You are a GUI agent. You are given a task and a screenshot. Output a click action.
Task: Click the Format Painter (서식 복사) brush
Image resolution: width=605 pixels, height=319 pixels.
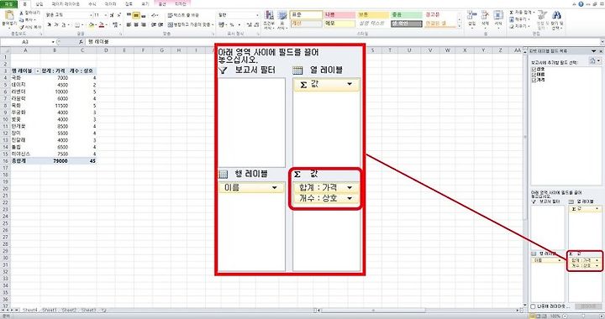pos(22,27)
